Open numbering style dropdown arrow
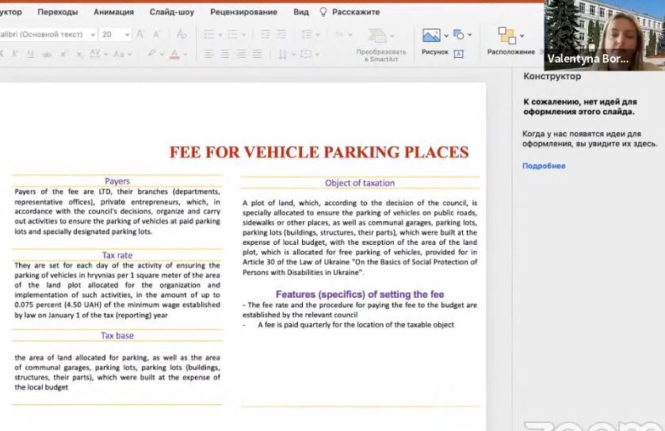Viewport: 665px width, 431px height. [x=244, y=35]
